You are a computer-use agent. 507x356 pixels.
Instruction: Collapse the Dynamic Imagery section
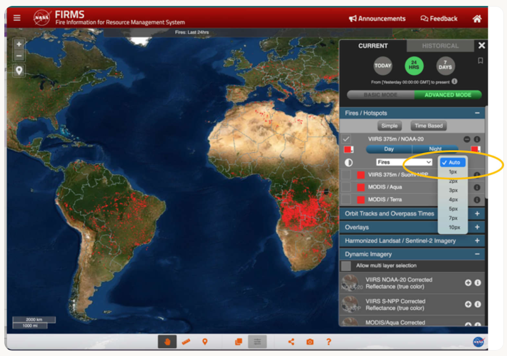pyautogui.click(x=477, y=254)
